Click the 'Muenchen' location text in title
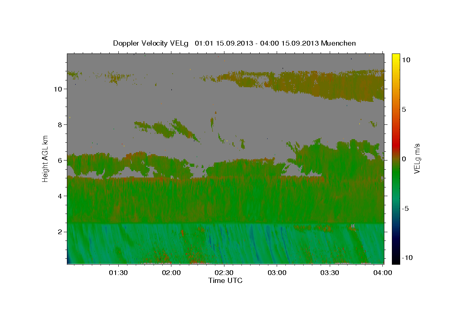 point(339,43)
